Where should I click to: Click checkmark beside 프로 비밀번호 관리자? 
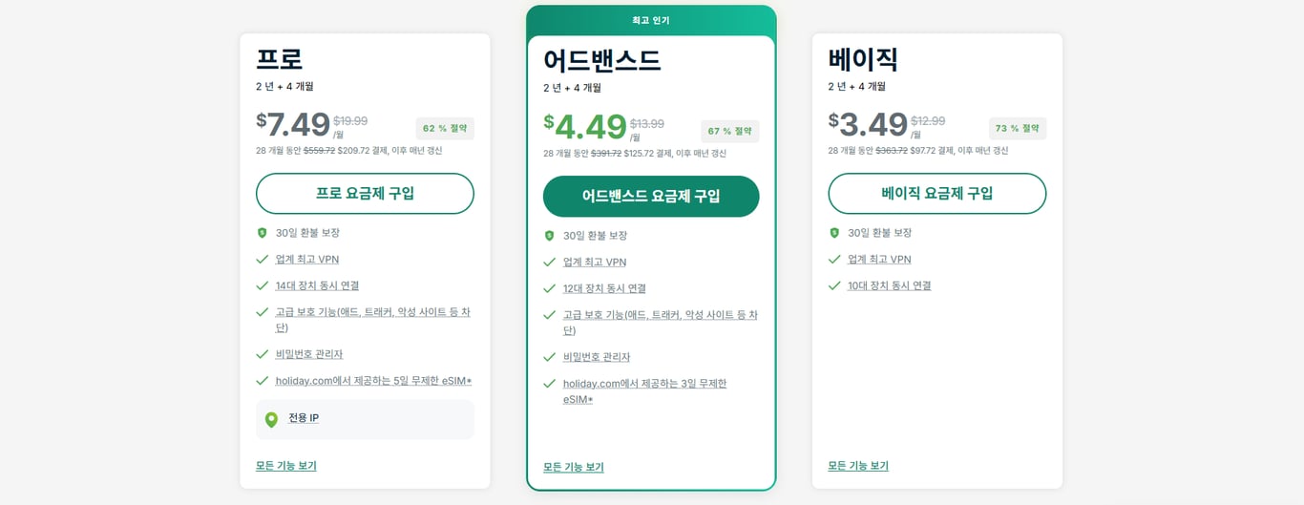(x=262, y=354)
